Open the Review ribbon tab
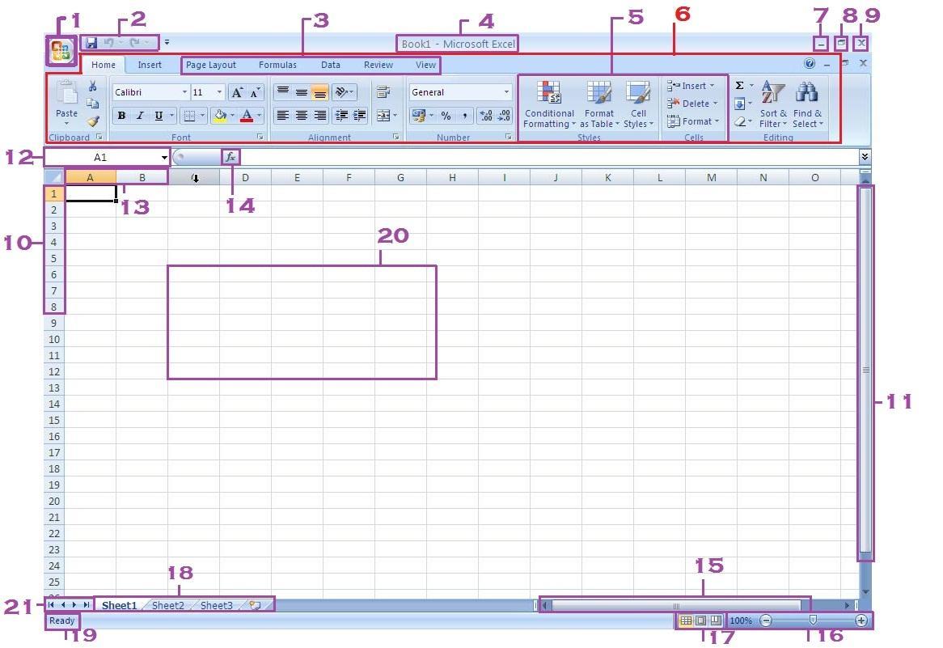This screenshot has width=943, height=648. tap(378, 65)
